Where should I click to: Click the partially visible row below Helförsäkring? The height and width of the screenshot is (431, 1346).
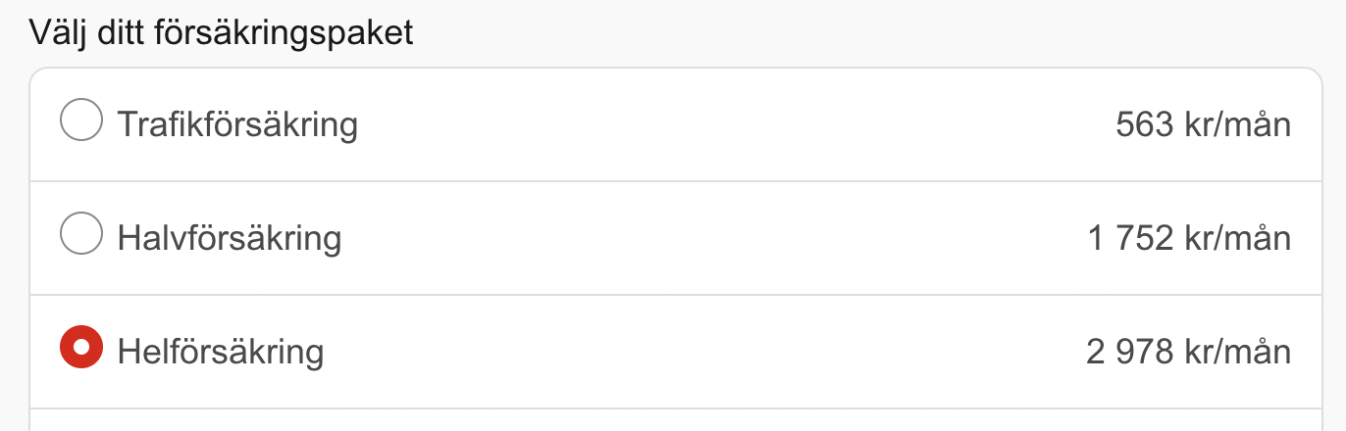click(673, 421)
